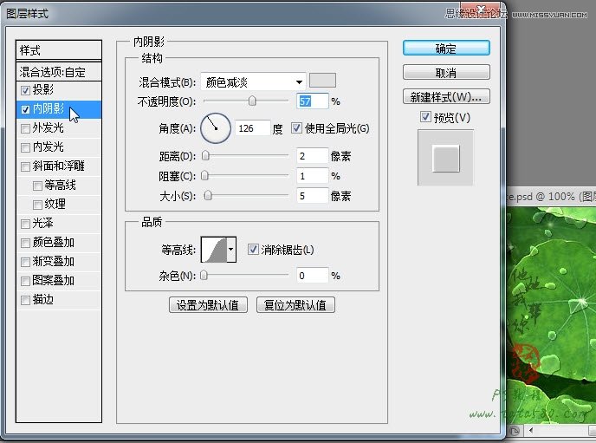Viewport: 596px width, 443px height.
Task: Click the 角度 value field showing 126
Action: [x=253, y=128]
